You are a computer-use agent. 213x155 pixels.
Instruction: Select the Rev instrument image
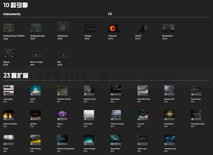coord(63,55)
